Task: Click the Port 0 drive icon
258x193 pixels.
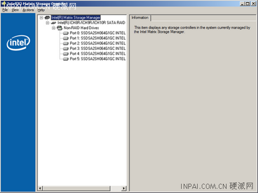Action: (x=66, y=33)
